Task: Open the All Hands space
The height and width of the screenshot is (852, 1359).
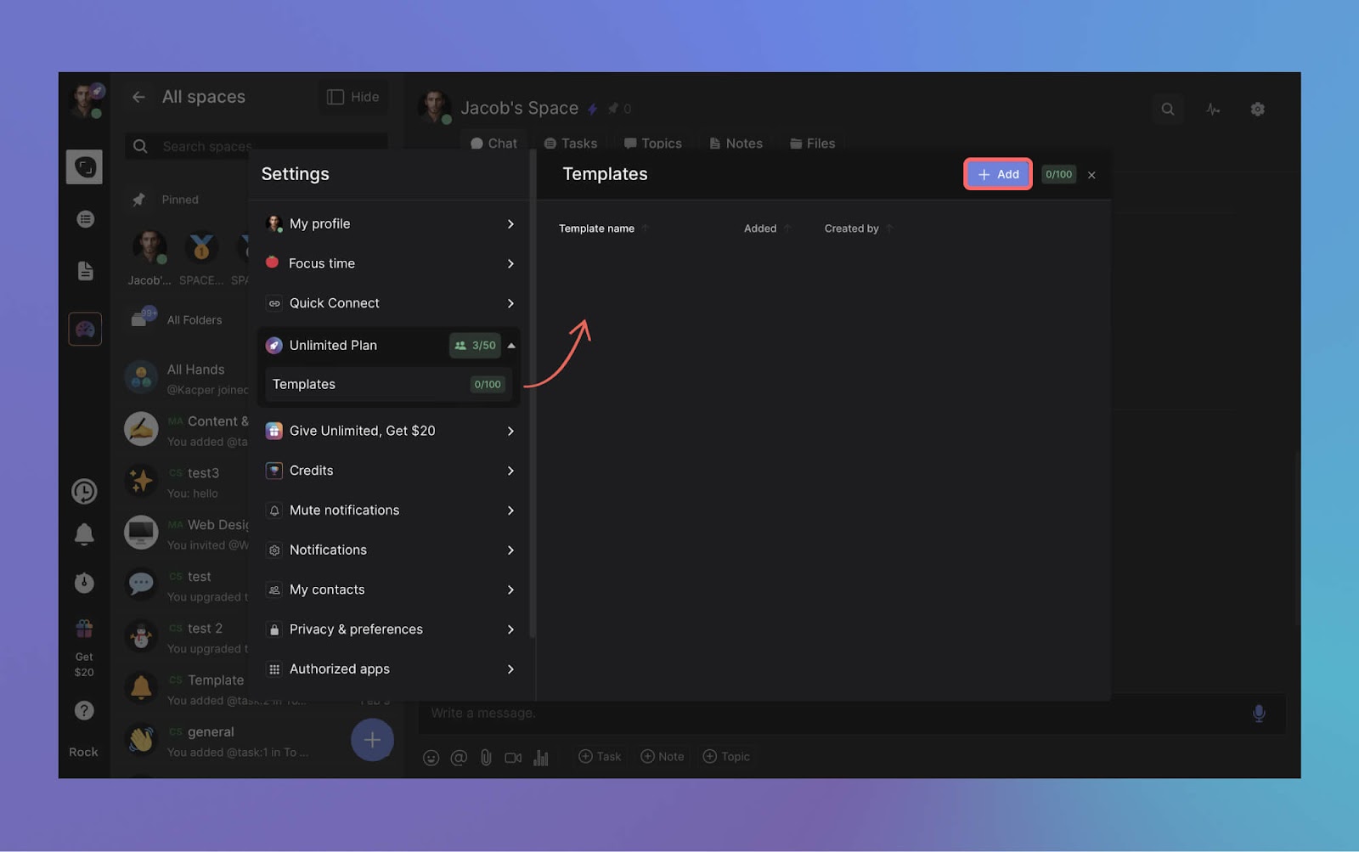Action: coord(185,378)
